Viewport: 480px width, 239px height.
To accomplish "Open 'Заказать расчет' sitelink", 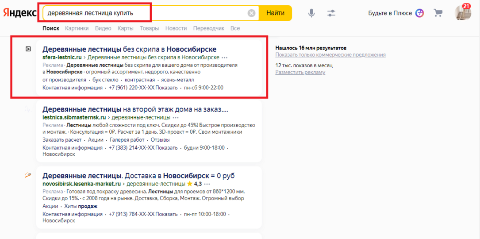I will pos(62,140).
